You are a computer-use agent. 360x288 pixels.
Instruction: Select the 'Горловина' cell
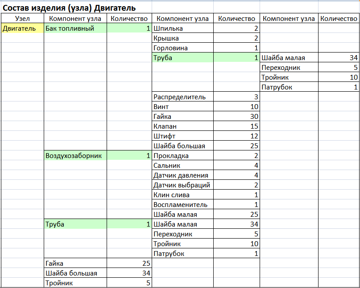pyautogui.click(x=182, y=48)
